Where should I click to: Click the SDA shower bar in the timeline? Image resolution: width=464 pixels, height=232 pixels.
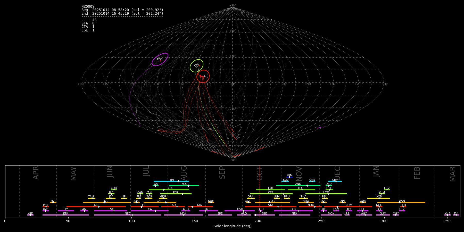[x=169, y=190]
